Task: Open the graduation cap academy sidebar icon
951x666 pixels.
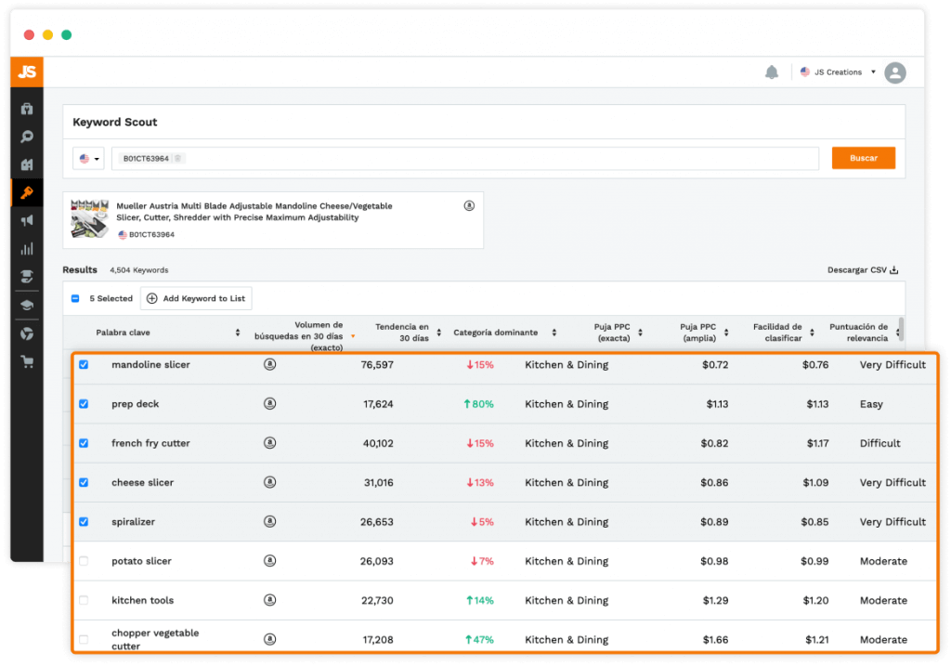Action: pos(27,305)
